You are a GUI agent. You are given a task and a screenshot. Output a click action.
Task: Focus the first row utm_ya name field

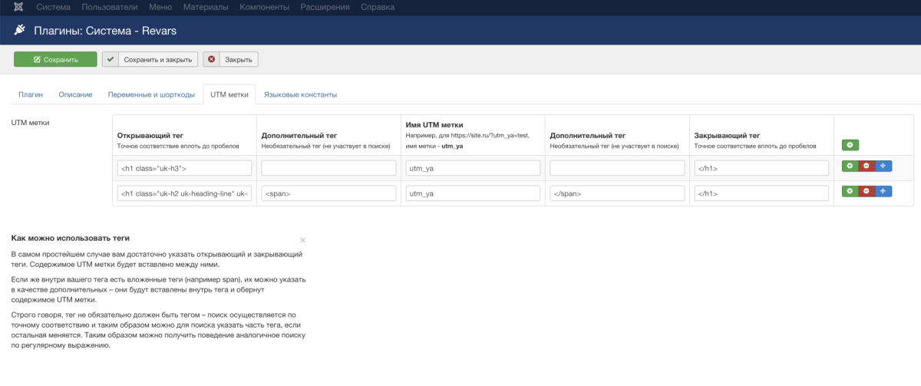click(473, 168)
